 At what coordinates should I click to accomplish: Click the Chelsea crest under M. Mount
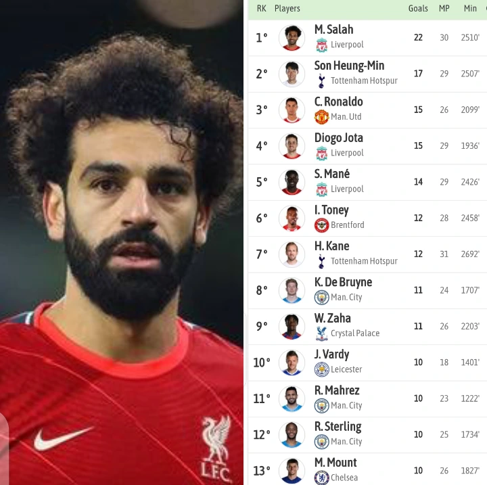[x=321, y=478]
